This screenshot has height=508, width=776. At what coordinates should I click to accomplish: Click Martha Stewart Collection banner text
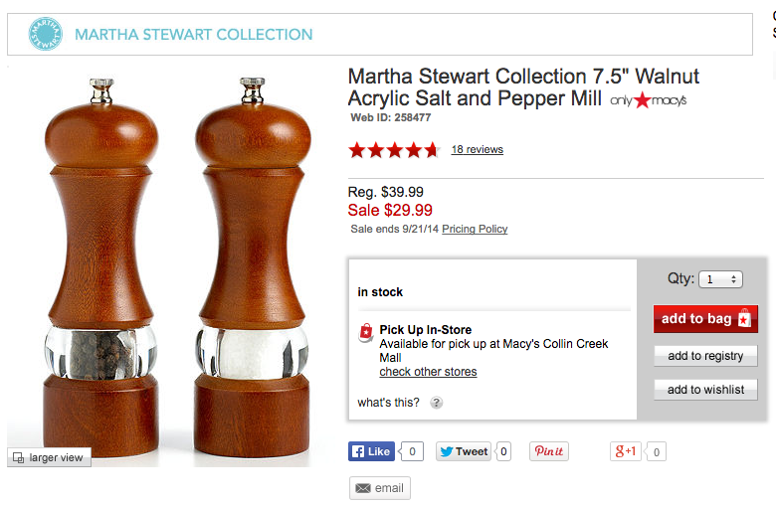click(x=194, y=35)
